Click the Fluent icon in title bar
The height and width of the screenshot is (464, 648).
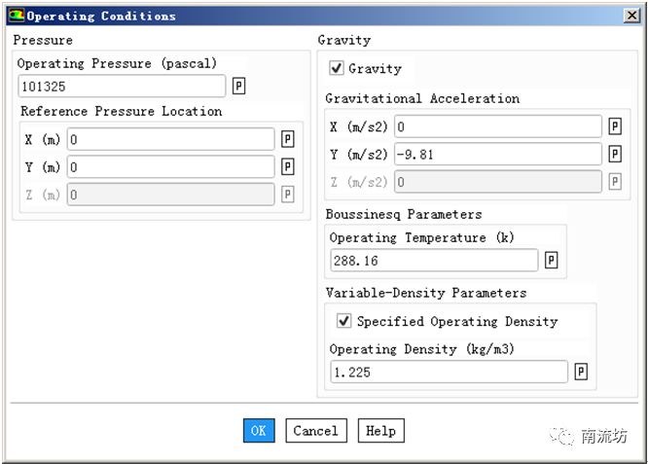pos(16,16)
